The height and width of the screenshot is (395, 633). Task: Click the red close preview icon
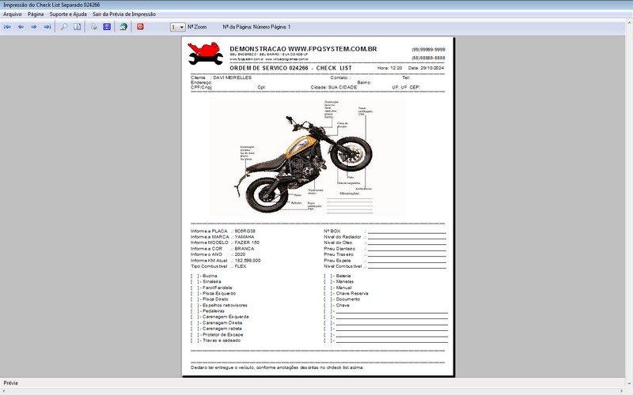[x=140, y=27]
